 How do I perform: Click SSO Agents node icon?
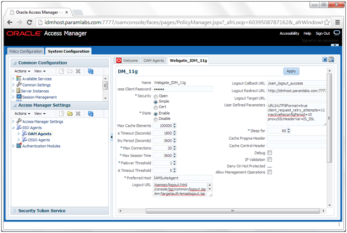pyautogui.click(x=19, y=128)
